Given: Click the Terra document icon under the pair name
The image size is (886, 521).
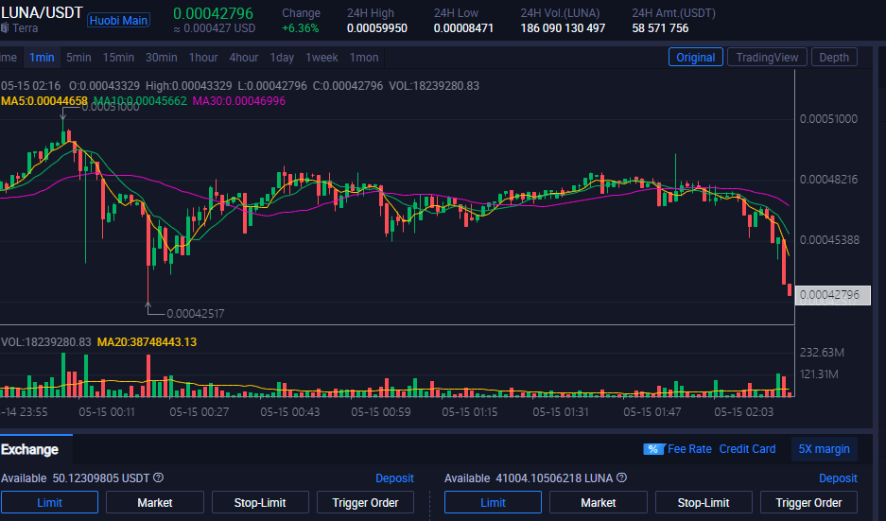Looking at the screenshot, I should [5, 28].
